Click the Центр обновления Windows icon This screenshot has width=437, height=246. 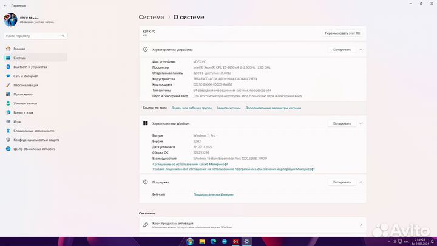8,149
